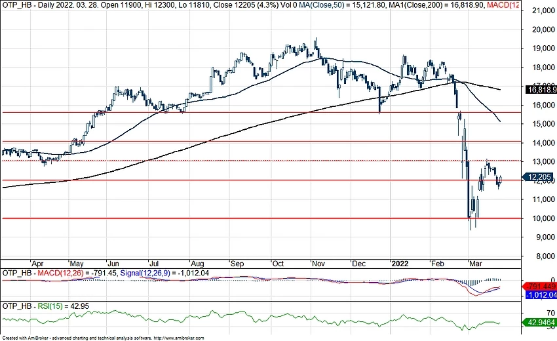Click the RSI value label 42.9464
Screen dimensions: 557x341
point(540,323)
